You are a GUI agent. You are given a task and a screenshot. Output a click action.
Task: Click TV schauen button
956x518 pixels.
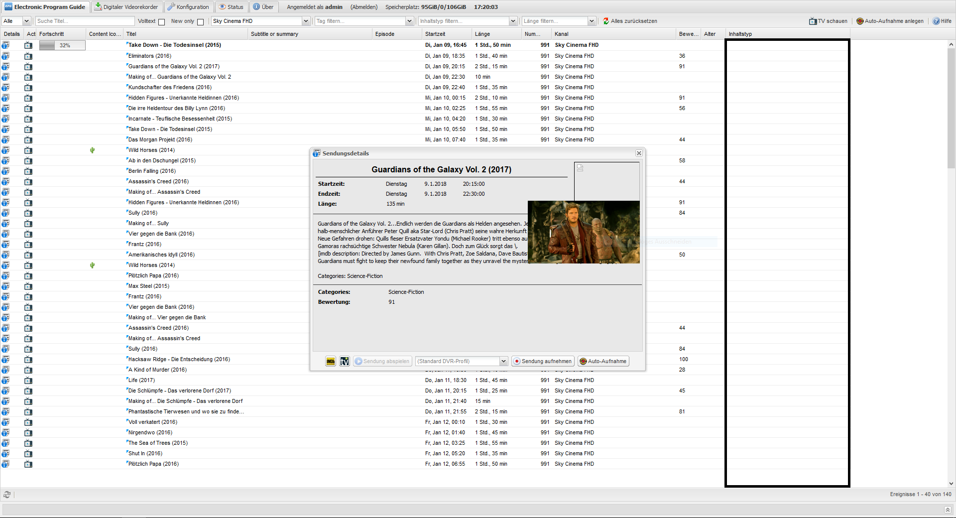coord(828,21)
